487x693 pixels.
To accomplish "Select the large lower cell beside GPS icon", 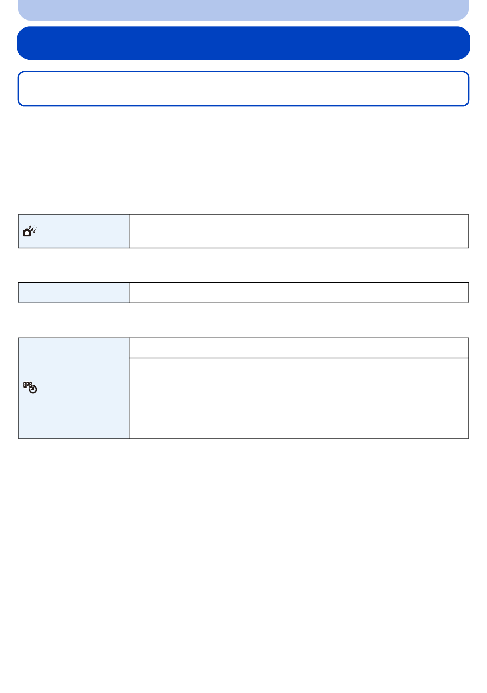I will pos(298,398).
